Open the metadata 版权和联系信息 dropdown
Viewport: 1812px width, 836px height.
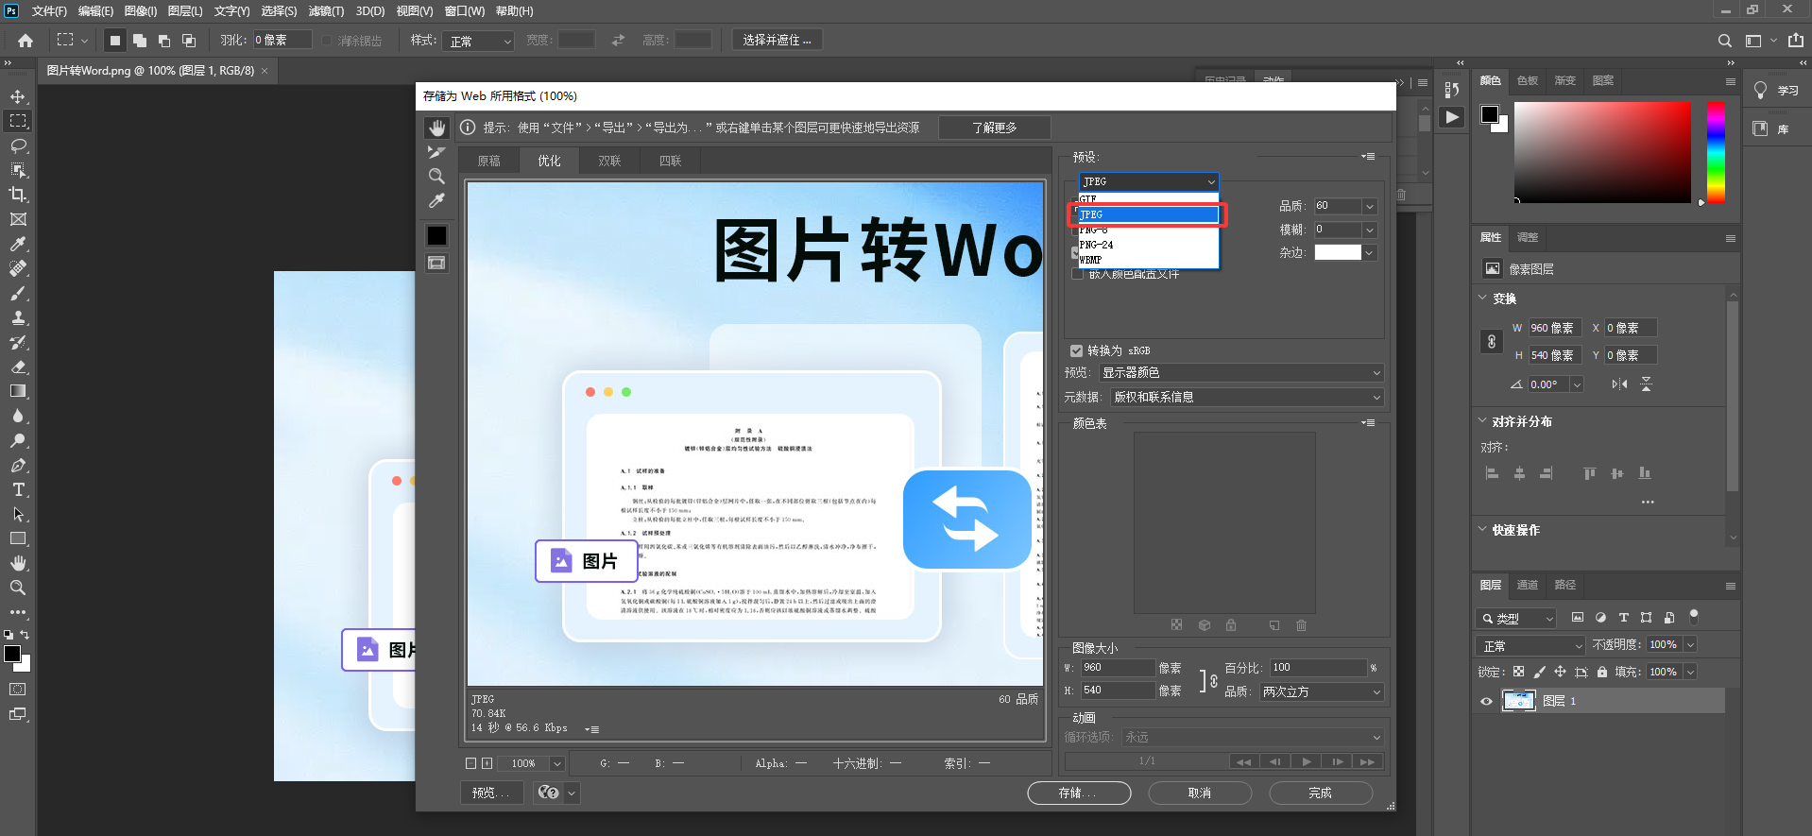1247,398
